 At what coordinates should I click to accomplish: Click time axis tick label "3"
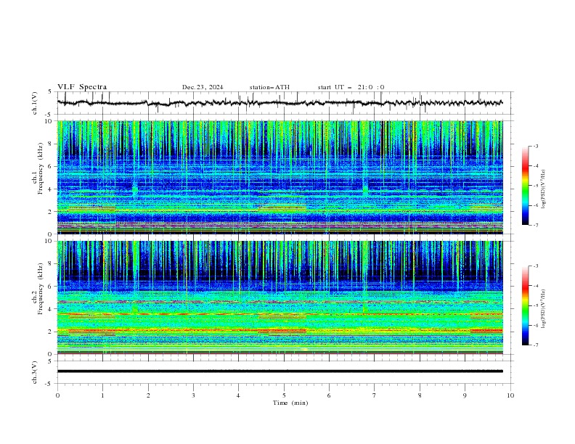(193, 395)
